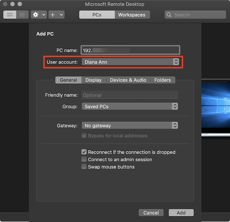Toggle Bypass for local addresses checkbox
Viewport: 230px width, 222px height.
pyautogui.click(x=84, y=135)
